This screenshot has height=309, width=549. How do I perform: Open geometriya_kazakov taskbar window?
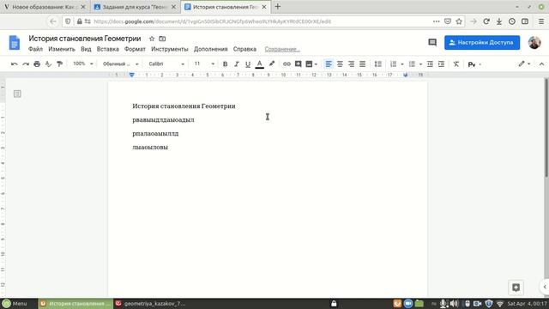pos(151,303)
